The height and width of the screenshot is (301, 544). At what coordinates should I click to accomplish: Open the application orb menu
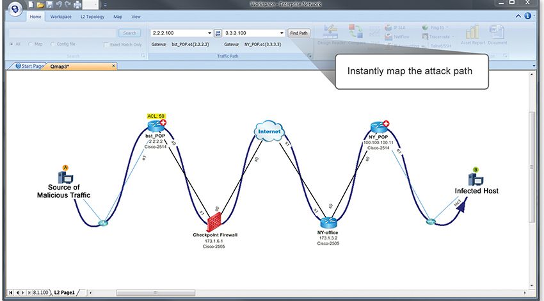click(15, 10)
